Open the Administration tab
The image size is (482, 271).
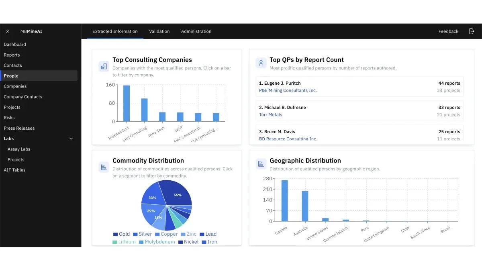coord(196,31)
